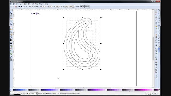This screenshot has height=96, width=171.
Task: Click the zoom percentage field at bottom right
Action: click(x=155, y=94)
